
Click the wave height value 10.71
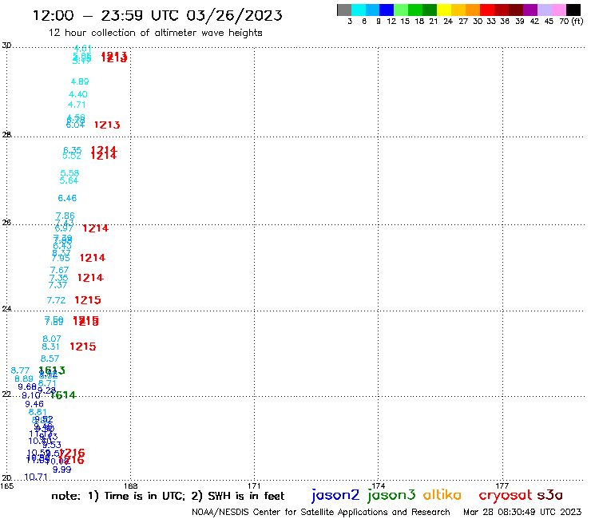tap(36, 477)
